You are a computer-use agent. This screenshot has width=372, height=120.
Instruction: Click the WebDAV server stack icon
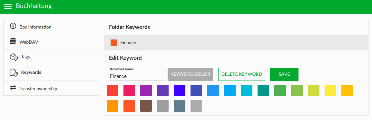point(13,41)
